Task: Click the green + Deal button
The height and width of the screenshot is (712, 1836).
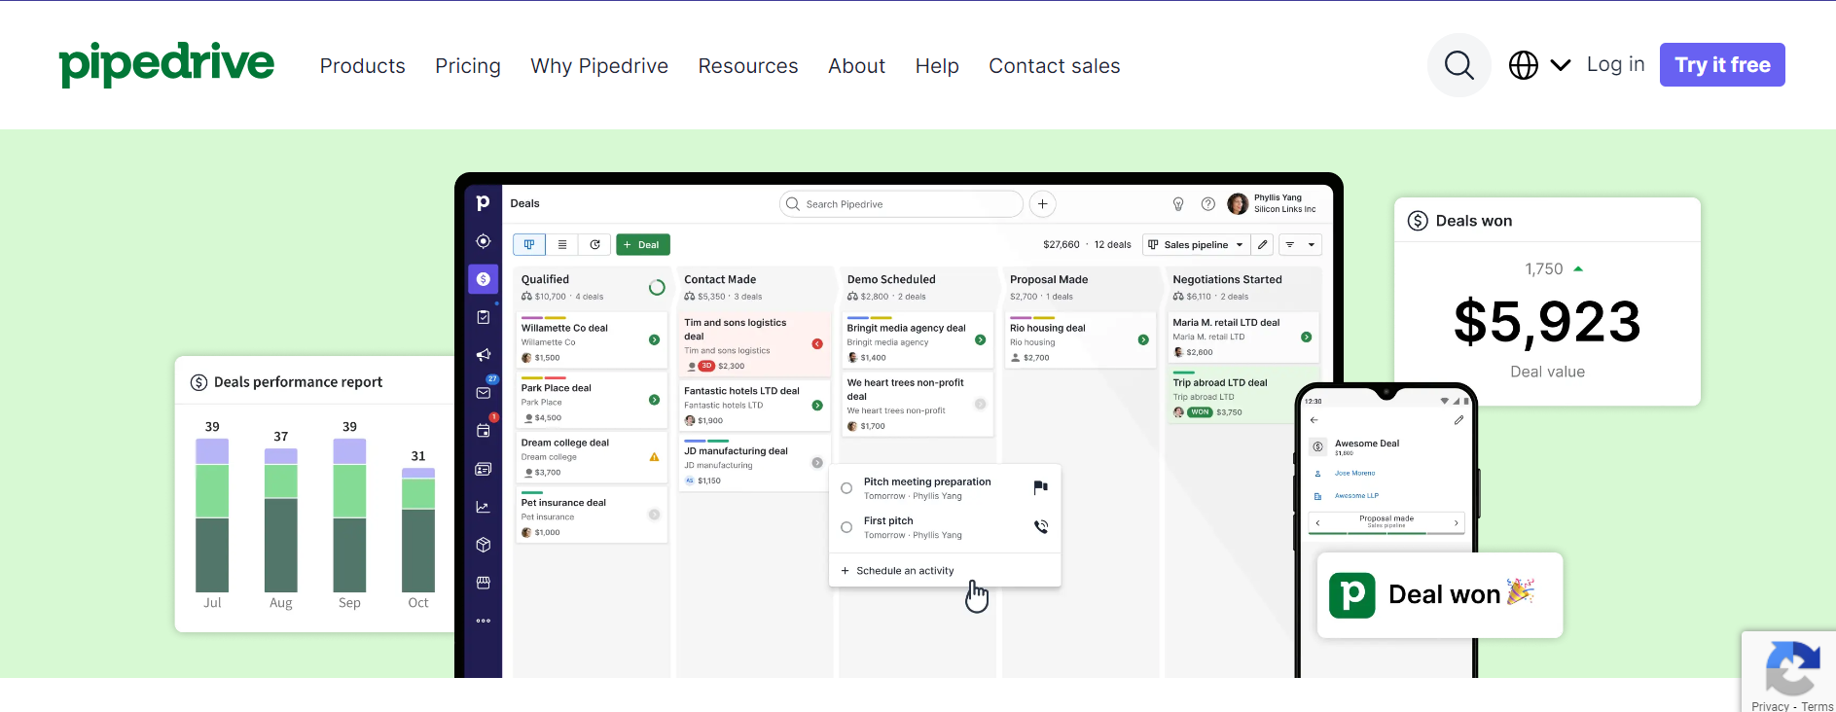Action: (x=642, y=245)
